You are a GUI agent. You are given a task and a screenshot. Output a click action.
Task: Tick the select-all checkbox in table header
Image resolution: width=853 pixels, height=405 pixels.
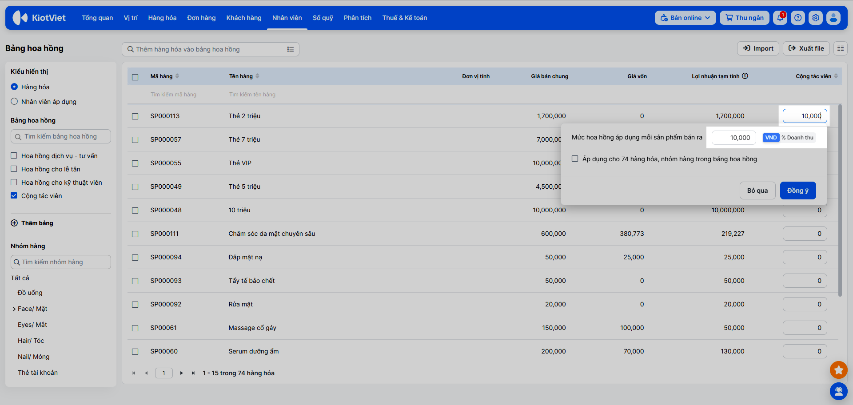(135, 77)
